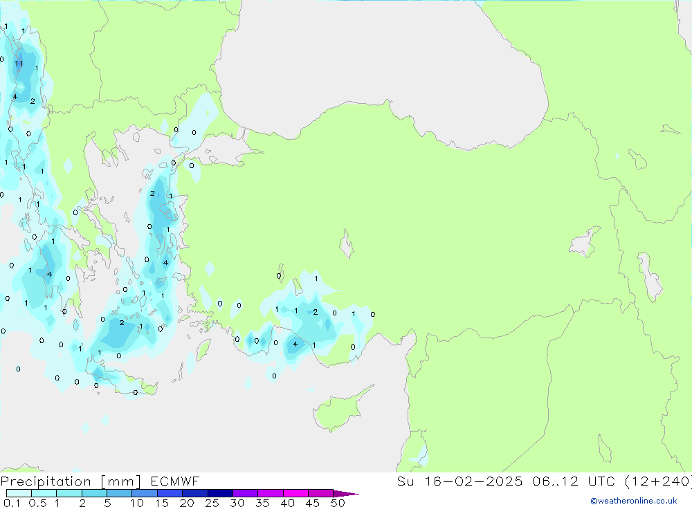Click the '0.5' legend scale label
Image resolution: width=692 pixels, height=507 pixels.
pos(37,503)
